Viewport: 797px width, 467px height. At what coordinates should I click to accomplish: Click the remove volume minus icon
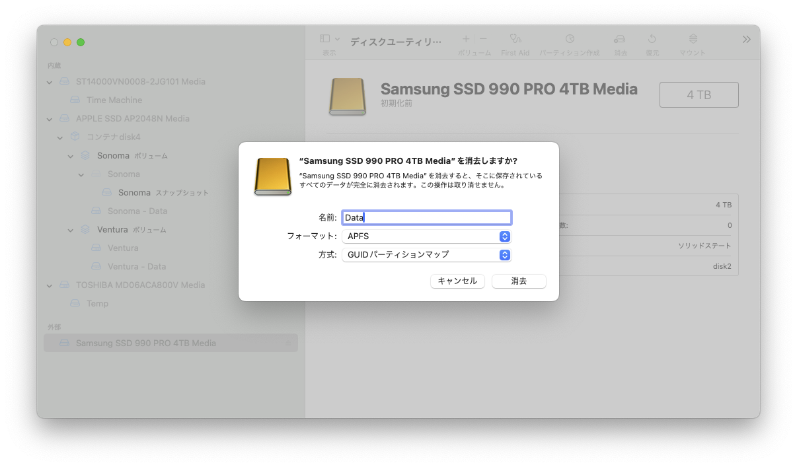pyautogui.click(x=483, y=39)
